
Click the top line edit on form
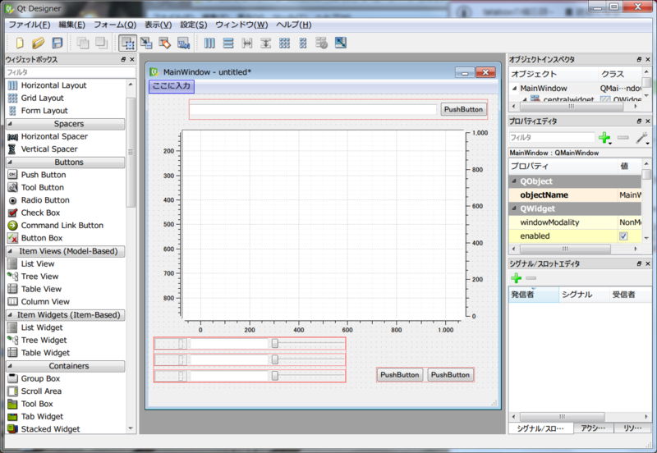(313, 109)
